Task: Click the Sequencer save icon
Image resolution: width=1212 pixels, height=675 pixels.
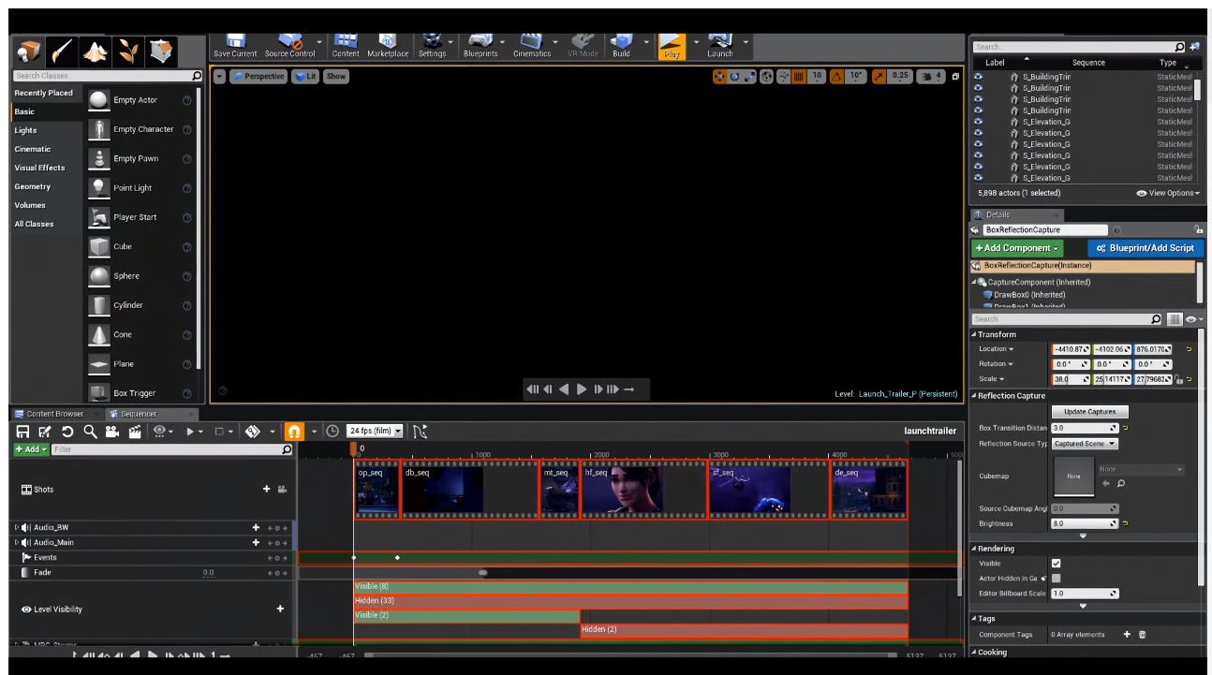Action: (23, 432)
